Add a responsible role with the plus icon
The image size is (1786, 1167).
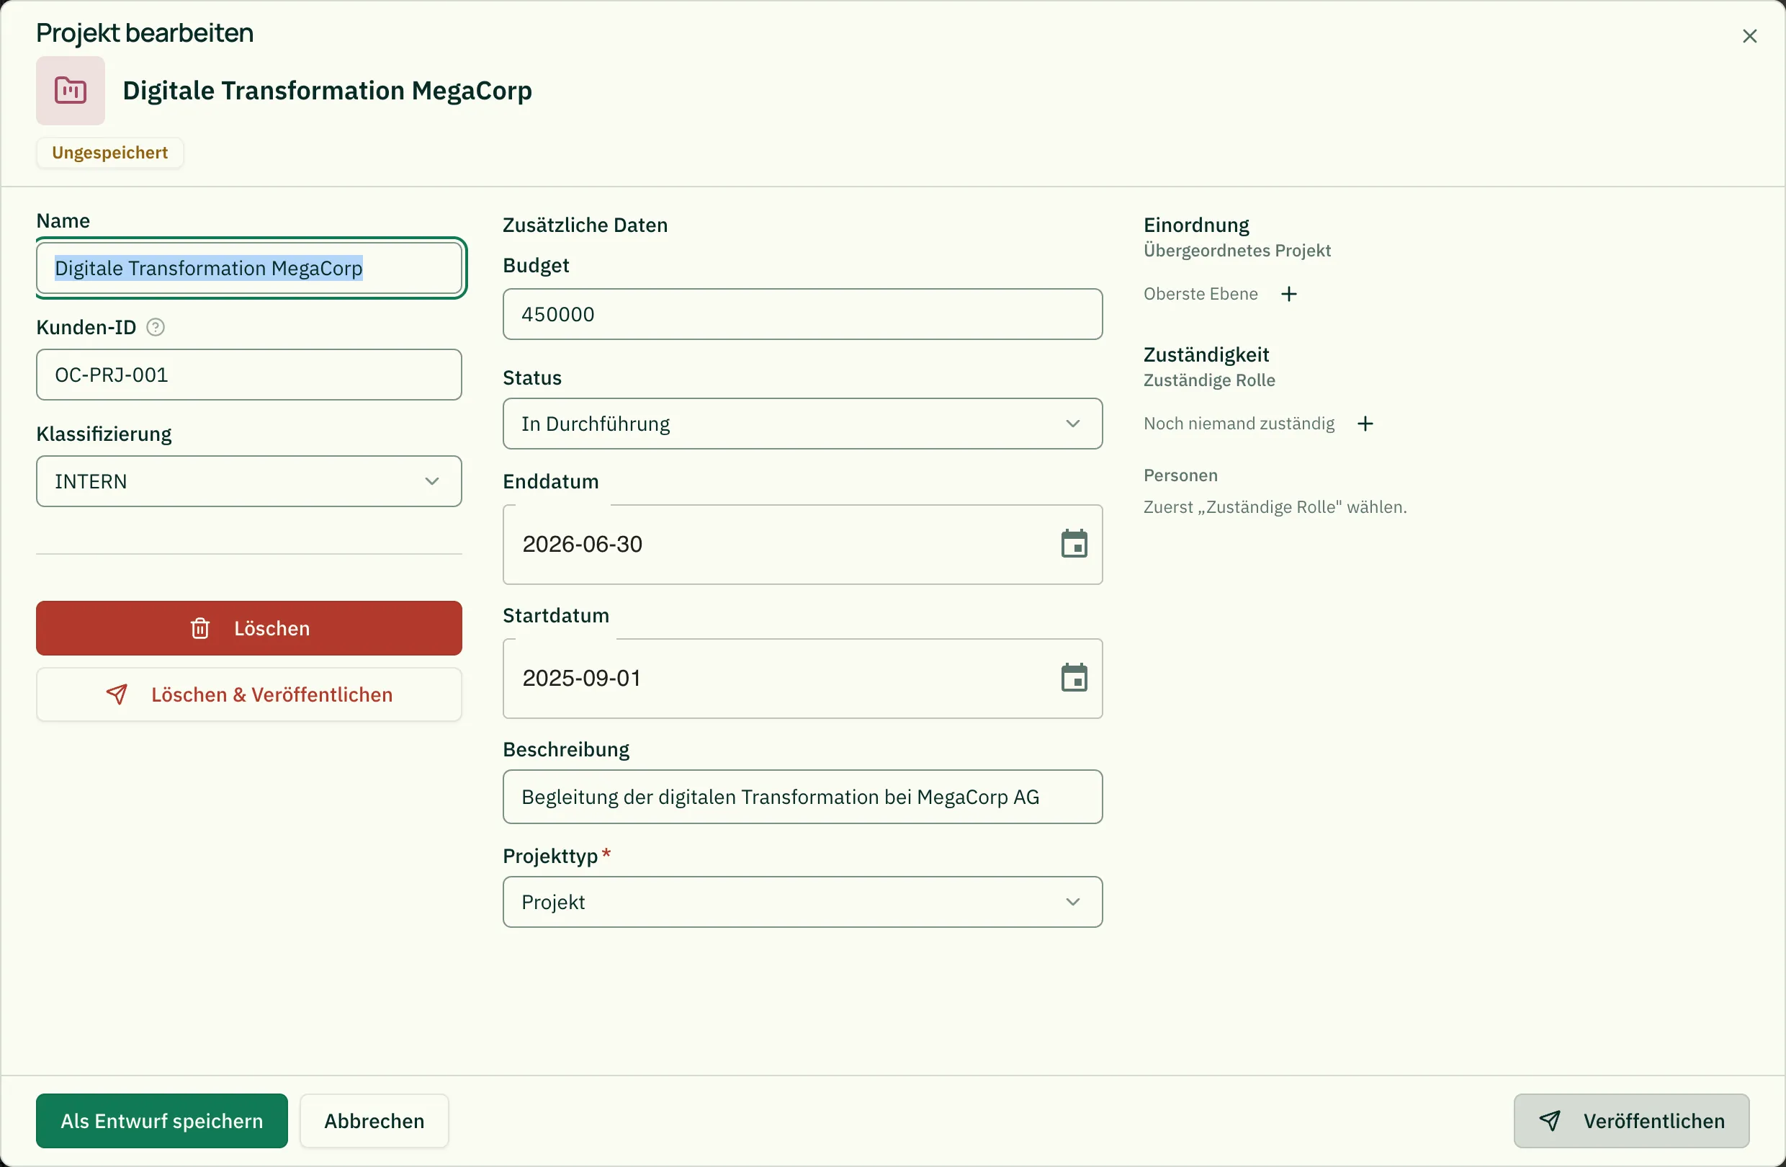pyautogui.click(x=1365, y=424)
